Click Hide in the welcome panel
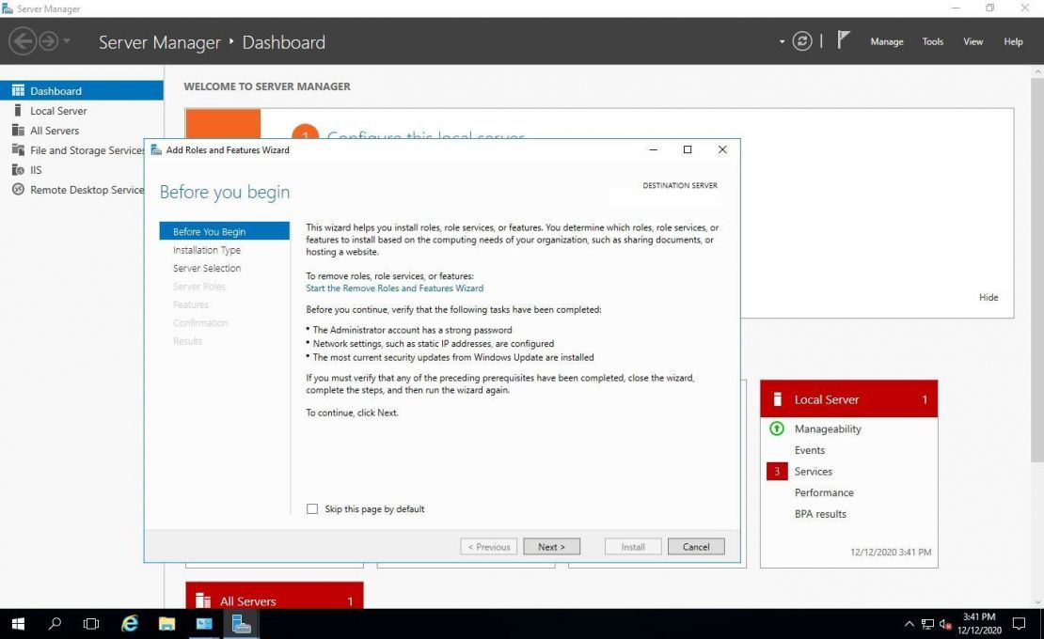The height and width of the screenshot is (639, 1044). 989,297
